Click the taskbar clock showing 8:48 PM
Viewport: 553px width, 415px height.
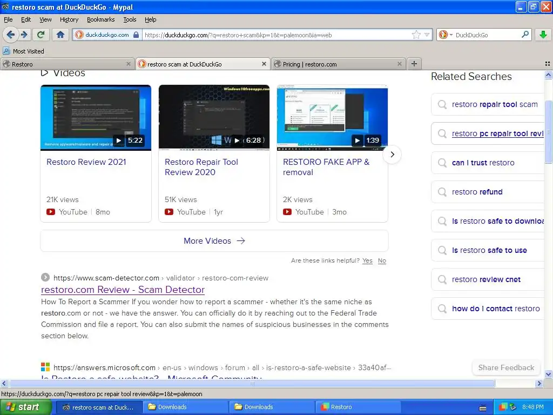pos(533,407)
